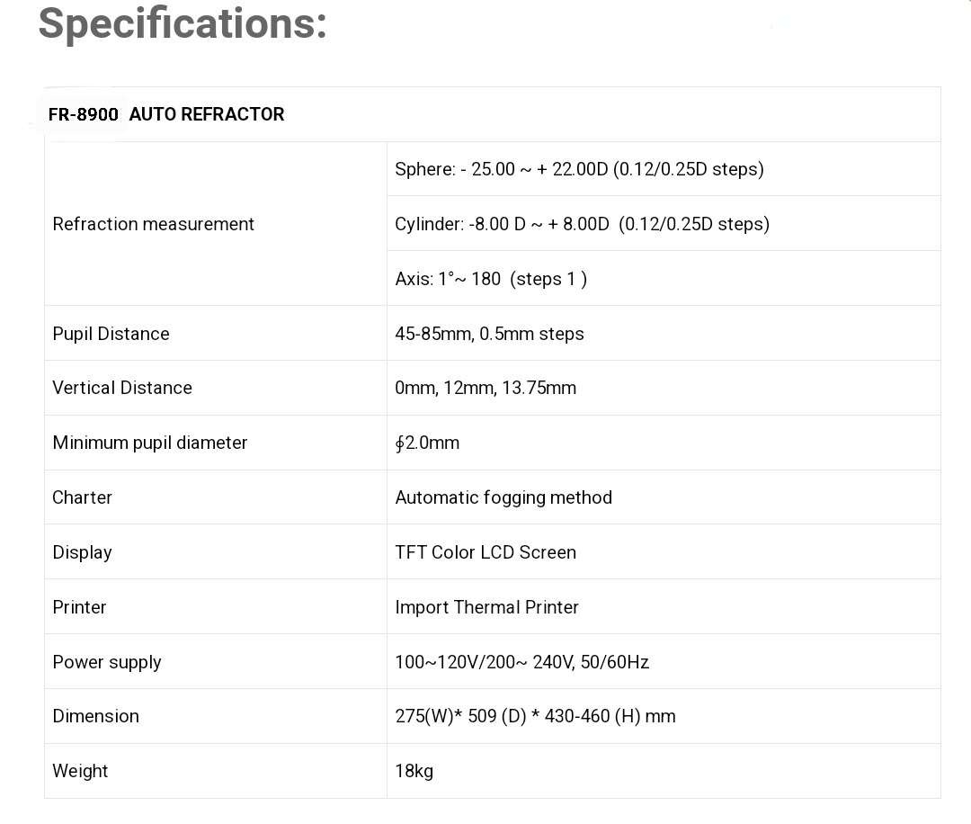Viewport: 971px width, 824px height.
Task: Select the Axis steps value cell
Action: coord(491,279)
